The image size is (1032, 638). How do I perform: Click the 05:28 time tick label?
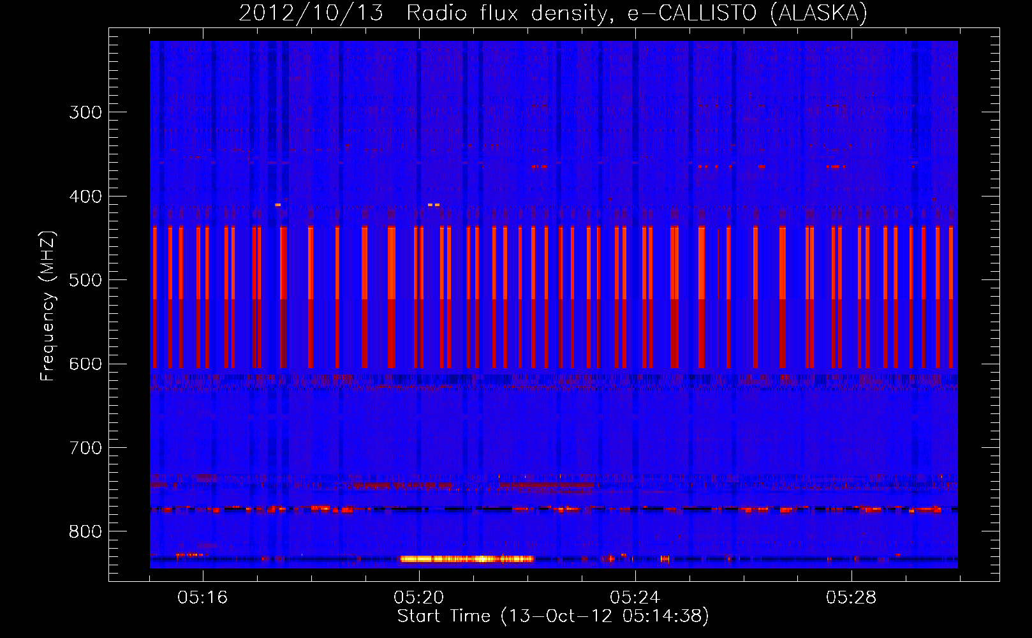tap(851, 598)
